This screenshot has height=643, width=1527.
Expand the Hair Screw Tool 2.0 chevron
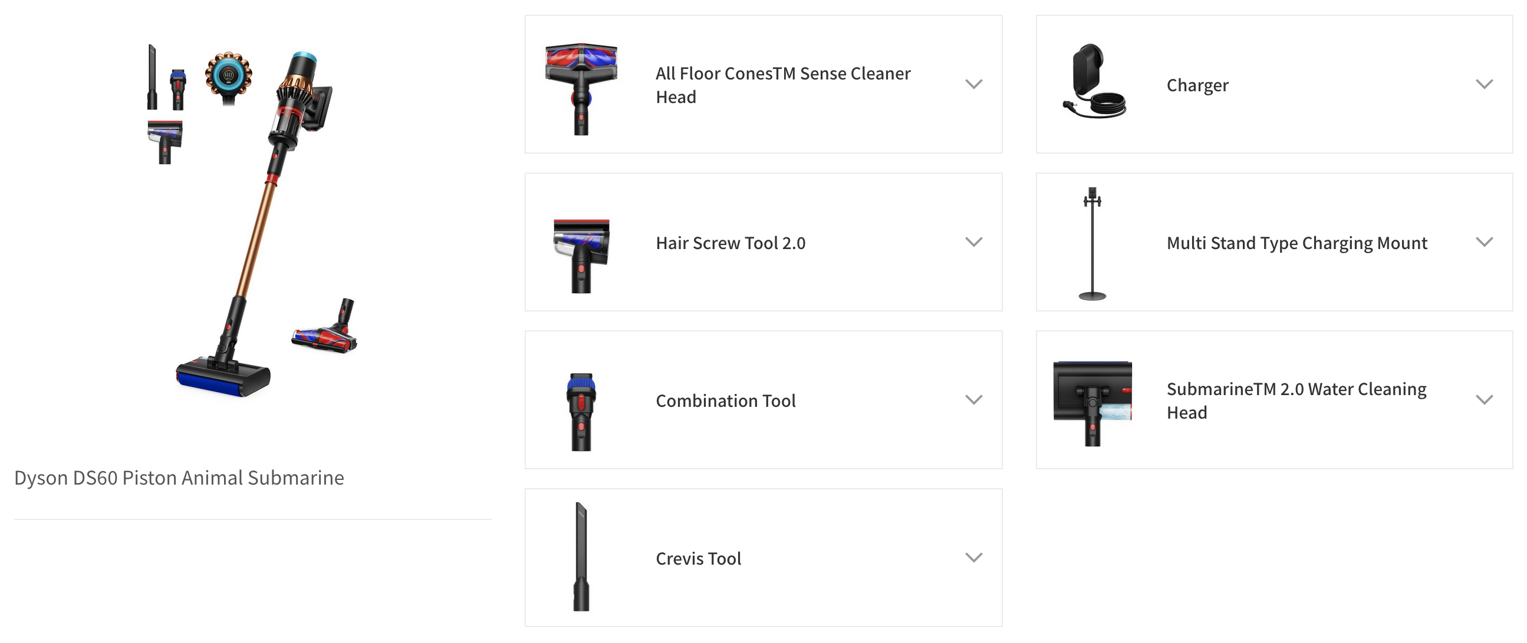pos(973,242)
